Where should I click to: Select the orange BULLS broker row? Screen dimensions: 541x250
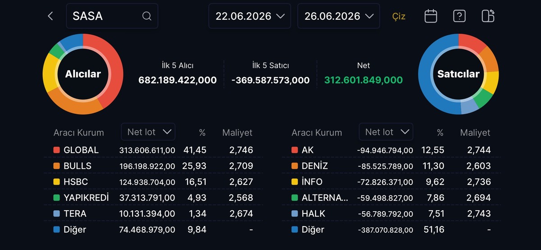(153, 166)
